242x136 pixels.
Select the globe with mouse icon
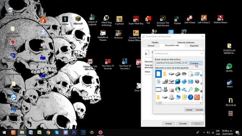pos(178,89)
